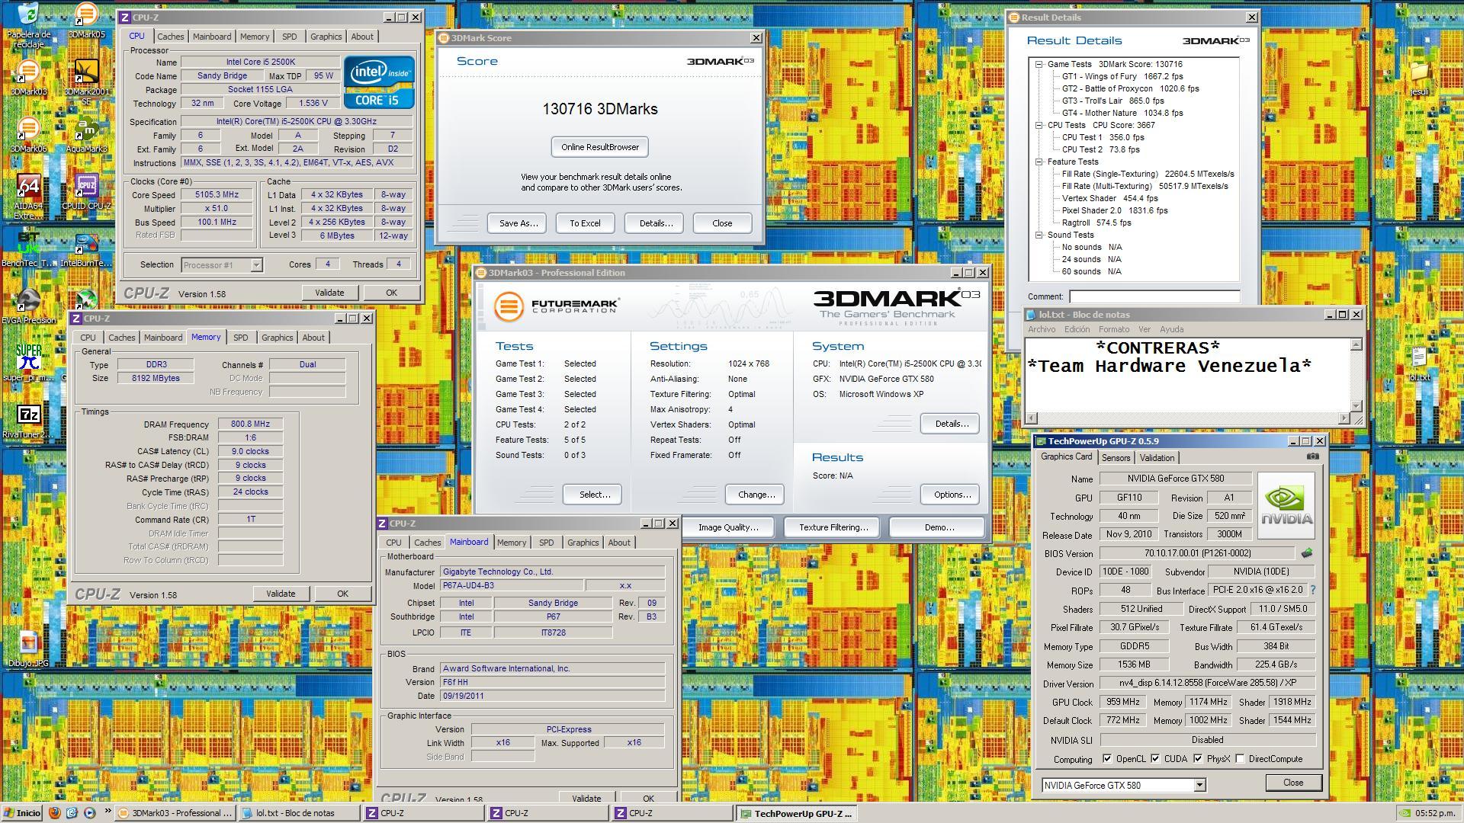The image size is (1464, 823).
Task: Switch to the Sensors tab in GPU-Z
Action: (x=1116, y=458)
